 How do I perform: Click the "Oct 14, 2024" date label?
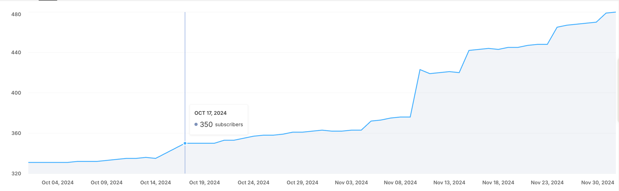[155, 182]
